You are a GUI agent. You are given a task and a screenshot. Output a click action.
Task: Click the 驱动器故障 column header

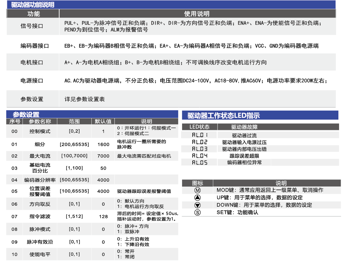click(244, 127)
